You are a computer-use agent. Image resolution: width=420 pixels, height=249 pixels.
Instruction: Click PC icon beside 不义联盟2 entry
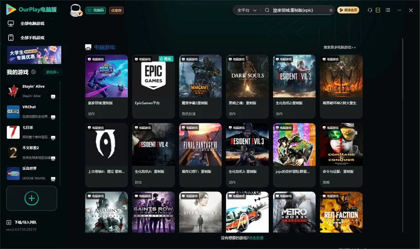(53, 158)
